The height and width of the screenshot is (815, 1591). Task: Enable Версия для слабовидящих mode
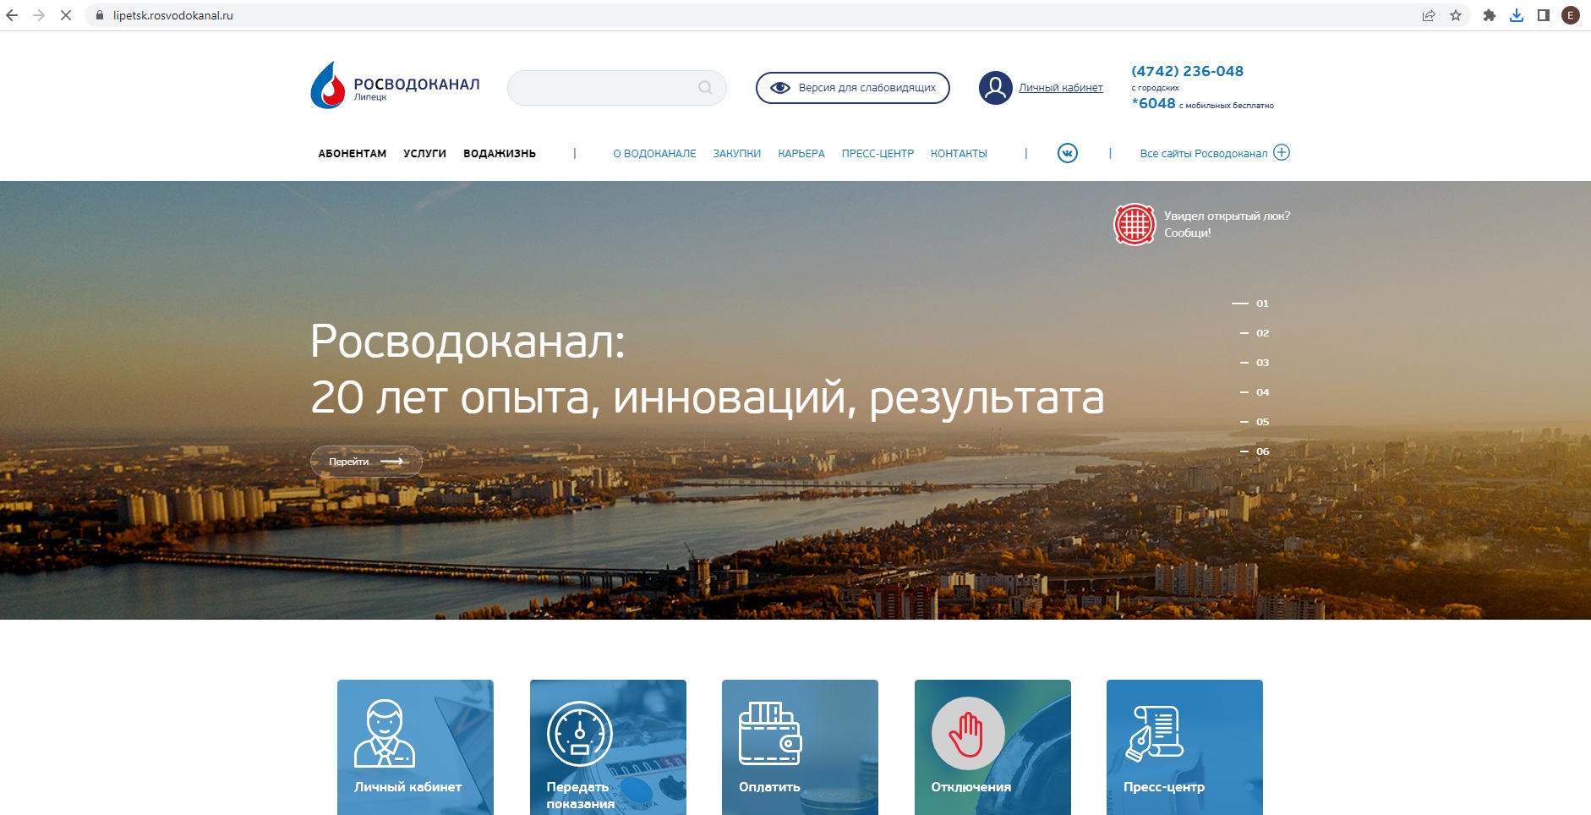pos(852,88)
